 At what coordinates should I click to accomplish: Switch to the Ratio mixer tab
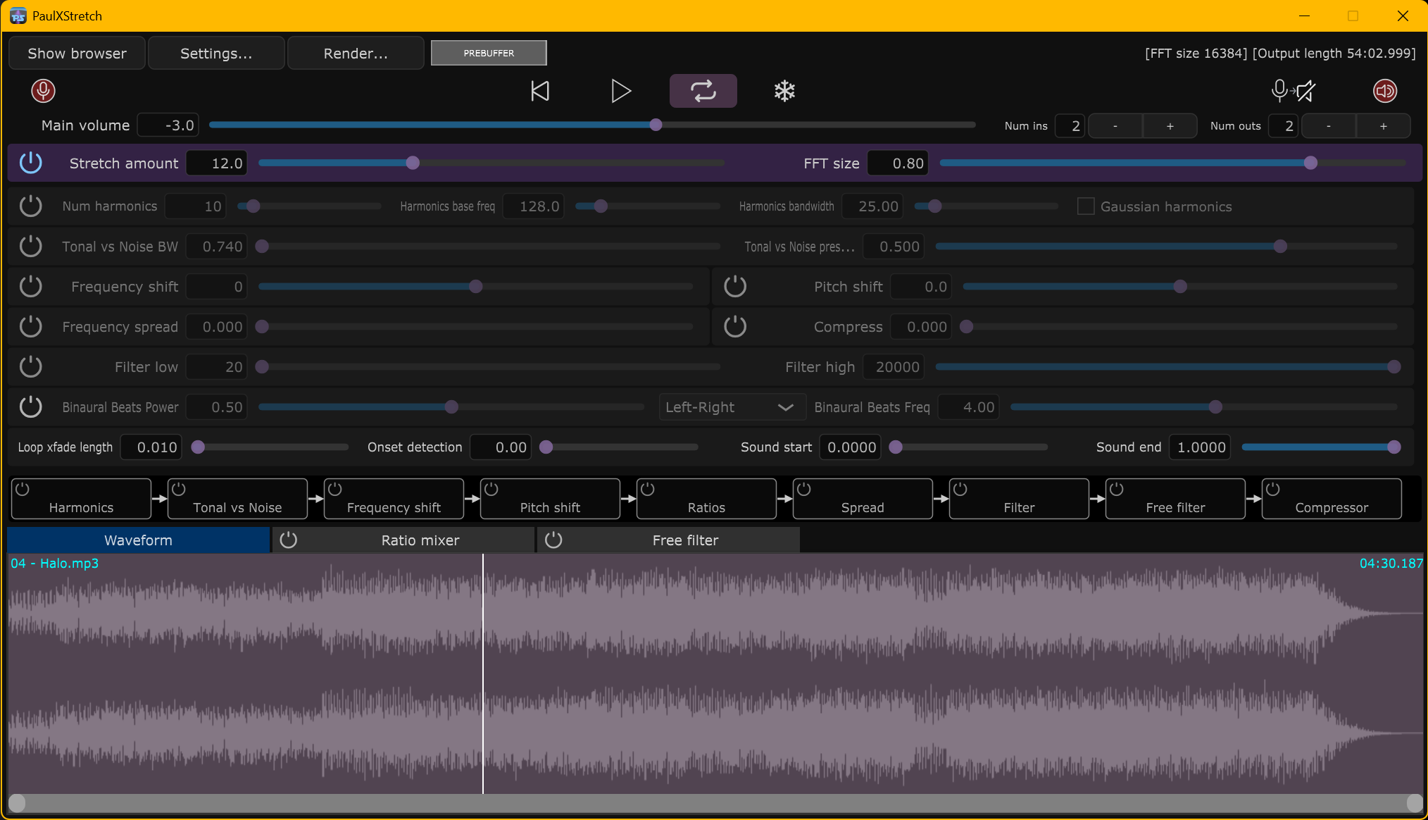coord(420,540)
